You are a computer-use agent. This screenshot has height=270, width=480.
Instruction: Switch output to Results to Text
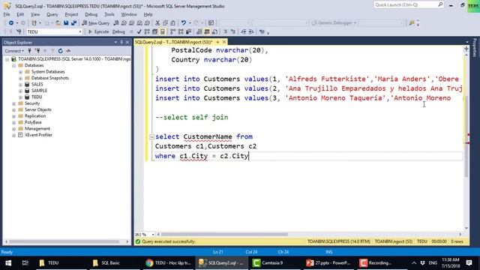[199, 31]
